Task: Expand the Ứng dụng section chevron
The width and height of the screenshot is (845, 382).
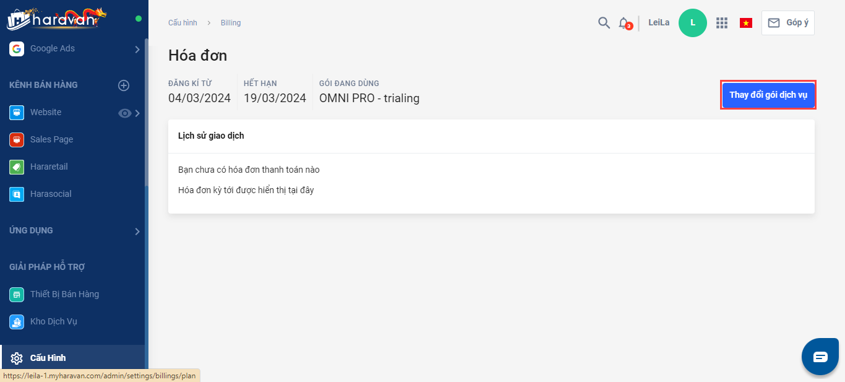Action: tap(137, 232)
